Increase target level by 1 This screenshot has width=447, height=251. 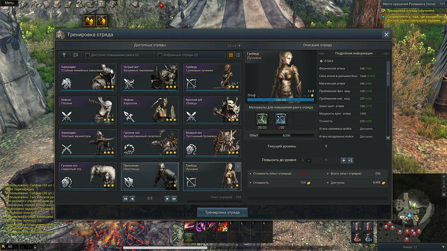pos(343,160)
